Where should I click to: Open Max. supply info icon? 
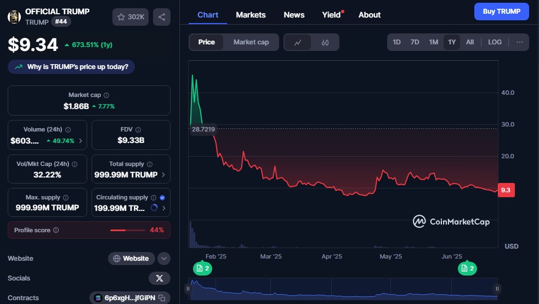pyautogui.click(x=66, y=198)
